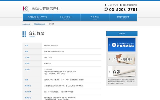Open the サイトマップ link
The image size is (160, 100).
pos(113,5)
